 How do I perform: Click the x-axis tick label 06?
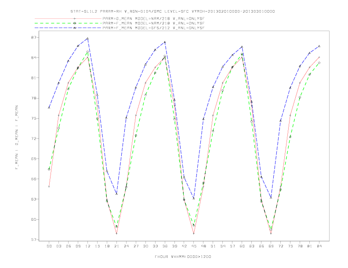(x=69, y=246)
